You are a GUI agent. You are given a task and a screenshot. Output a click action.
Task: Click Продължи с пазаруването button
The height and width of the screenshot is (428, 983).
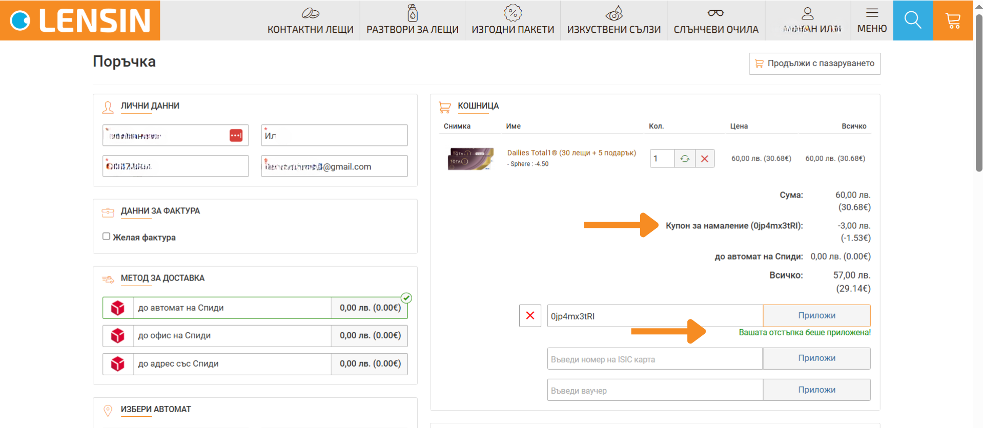[814, 63]
